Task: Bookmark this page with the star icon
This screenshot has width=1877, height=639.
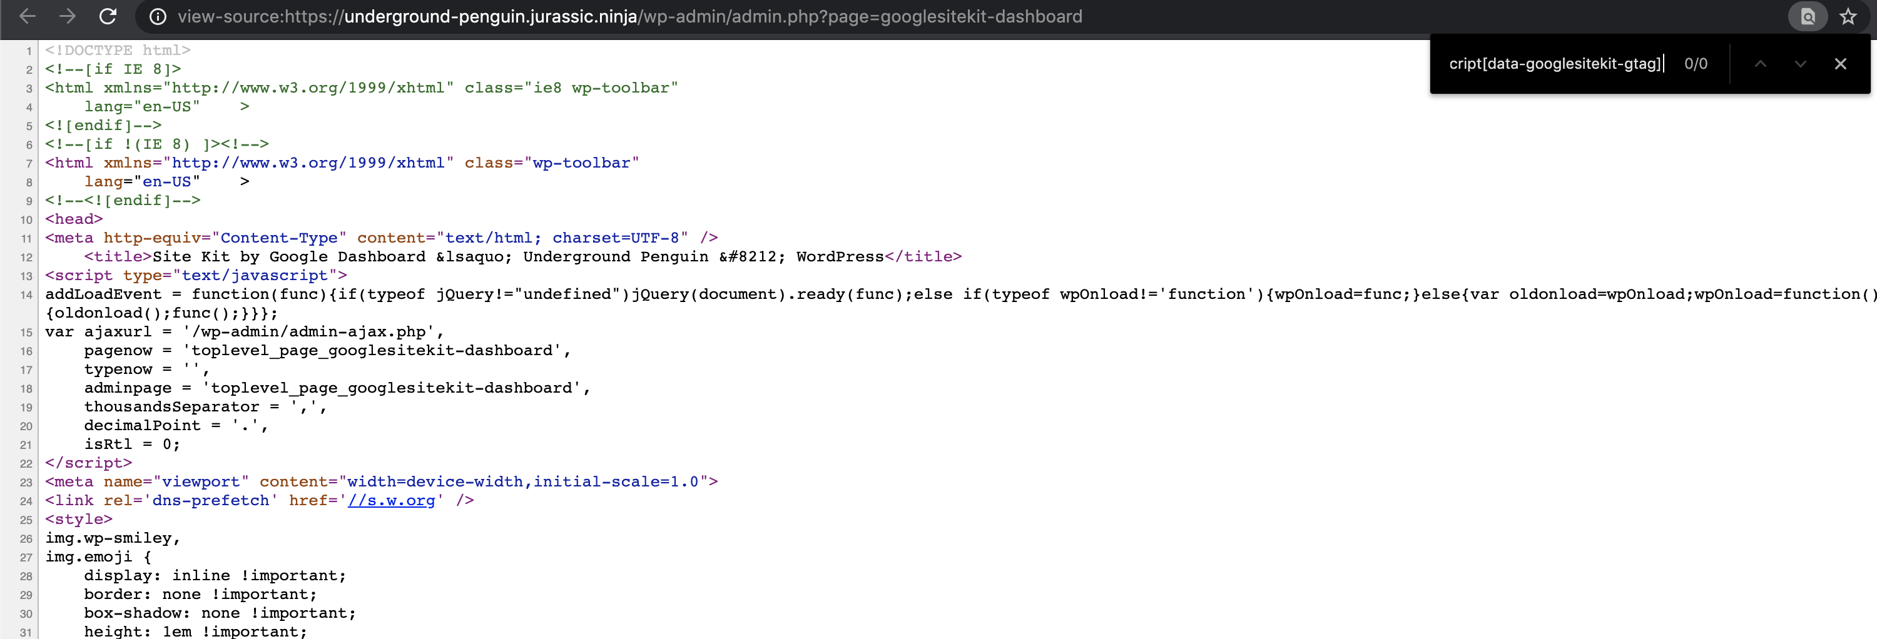Action: [1848, 17]
